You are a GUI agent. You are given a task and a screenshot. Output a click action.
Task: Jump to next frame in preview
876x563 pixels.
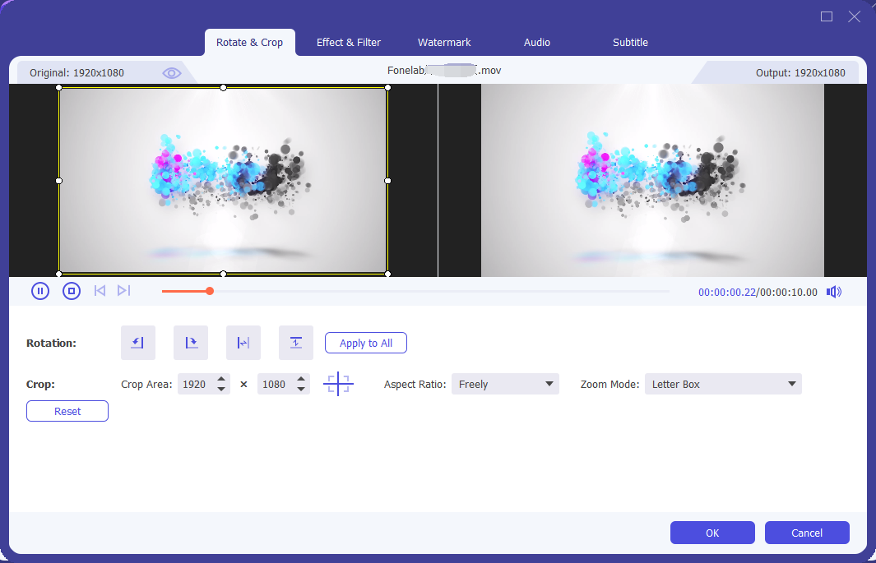click(x=124, y=290)
